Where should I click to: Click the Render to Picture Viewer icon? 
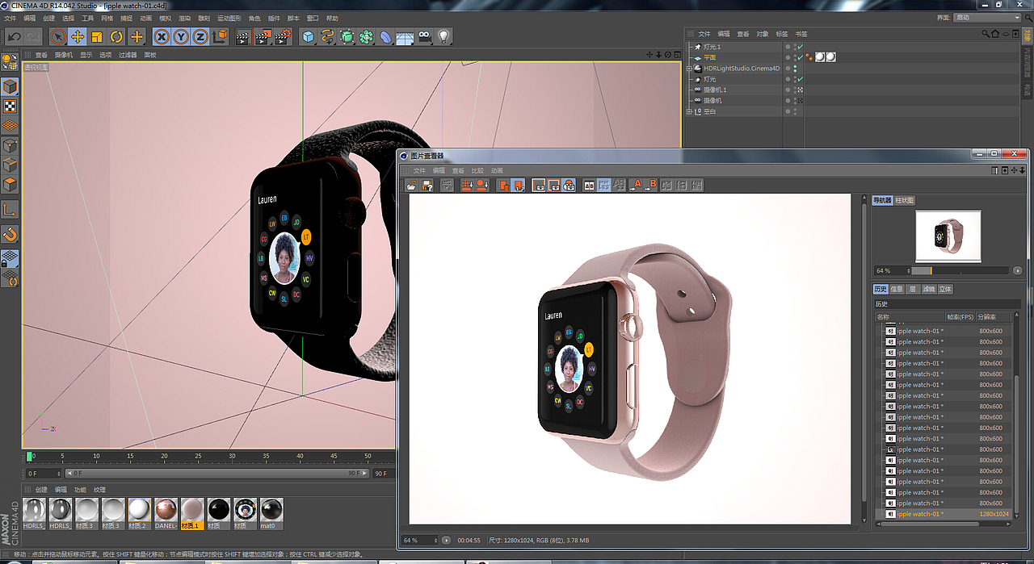(x=263, y=36)
